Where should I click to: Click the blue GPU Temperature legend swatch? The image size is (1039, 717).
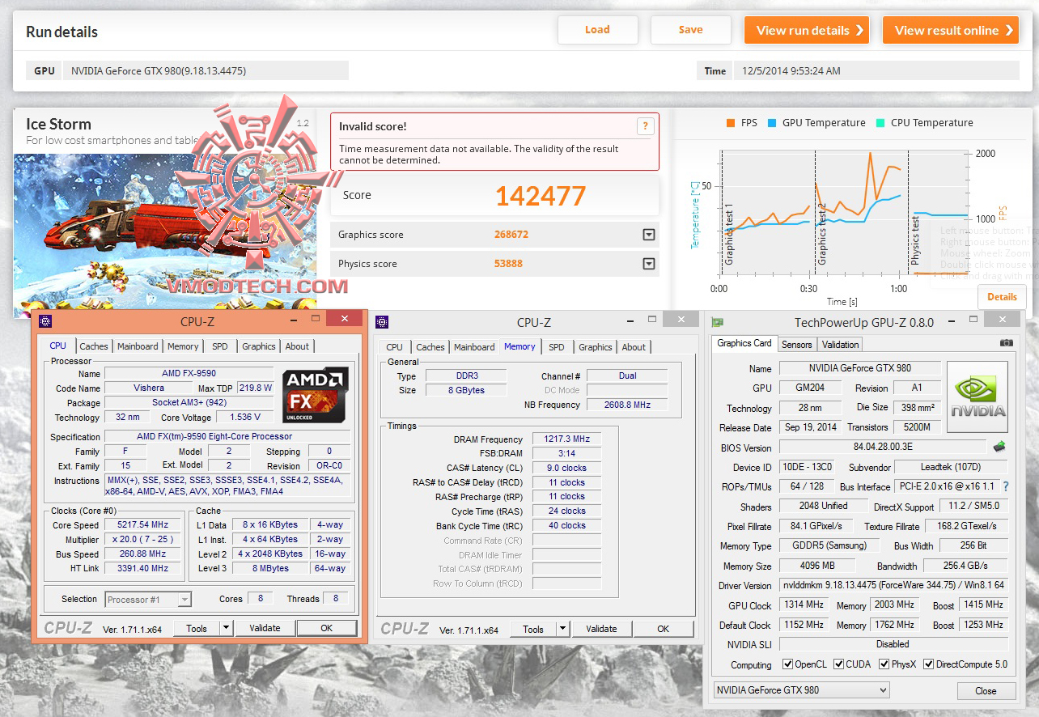tap(772, 123)
